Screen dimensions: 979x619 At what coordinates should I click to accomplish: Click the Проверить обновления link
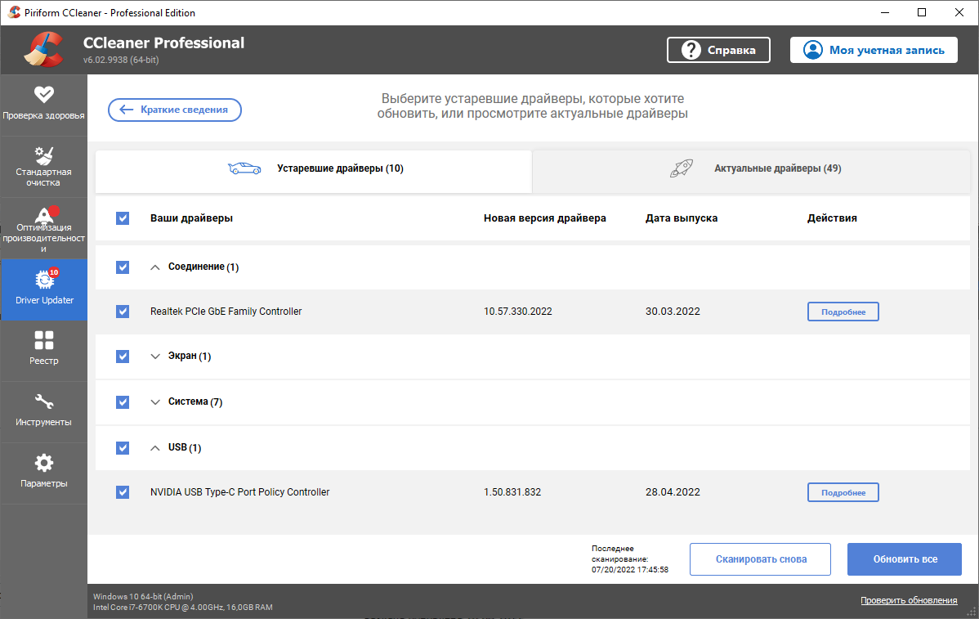[908, 601]
